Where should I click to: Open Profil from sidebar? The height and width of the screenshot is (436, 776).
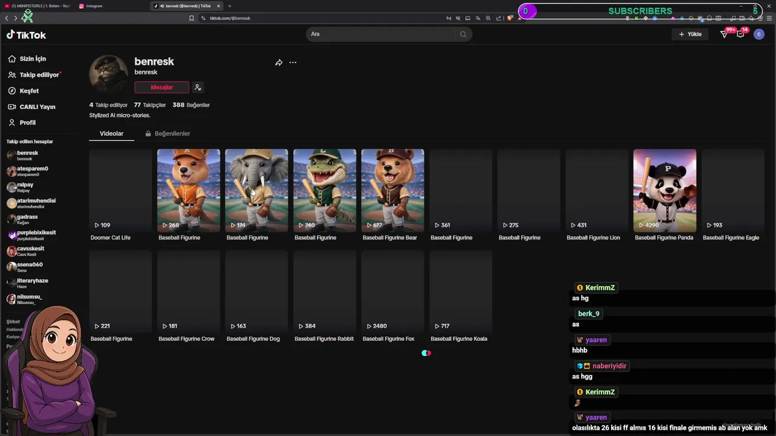click(22, 122)
